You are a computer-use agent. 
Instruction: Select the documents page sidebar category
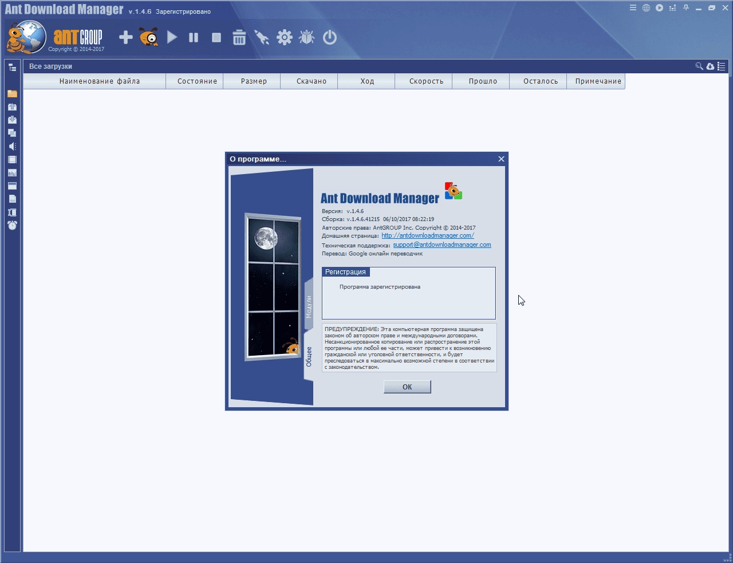(x=12, y=199)
